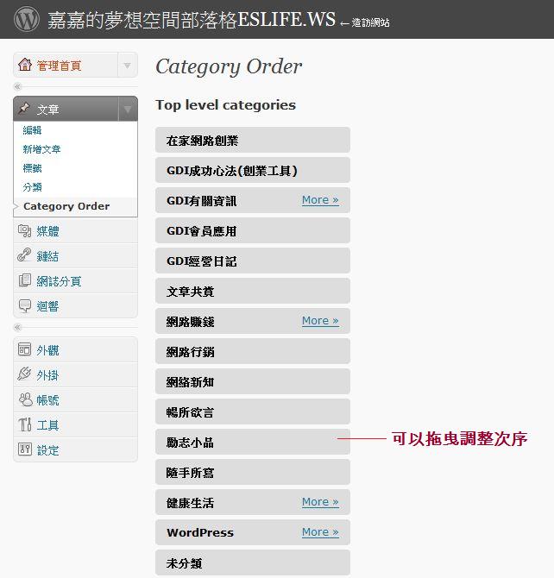Click the pages icon beside 網誌分頁
554x578 pixels.
coord(25,280)
